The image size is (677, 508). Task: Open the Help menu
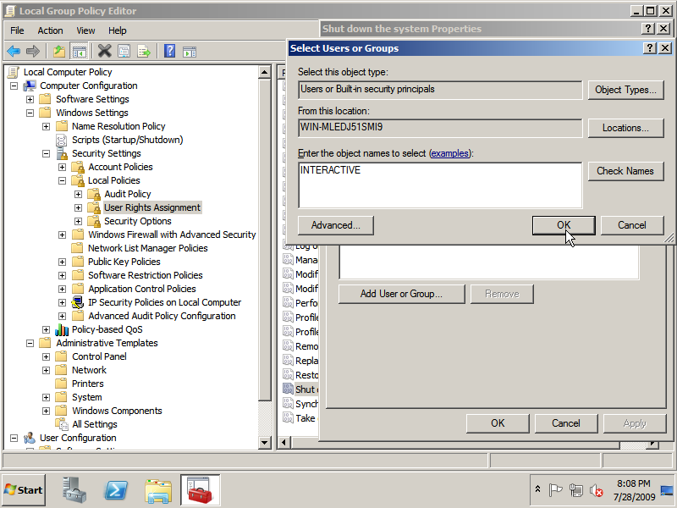click(x=117, y=30)
